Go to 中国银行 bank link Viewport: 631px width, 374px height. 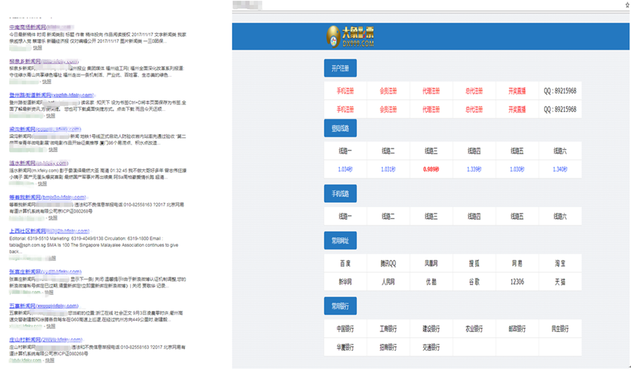point(345,329)
